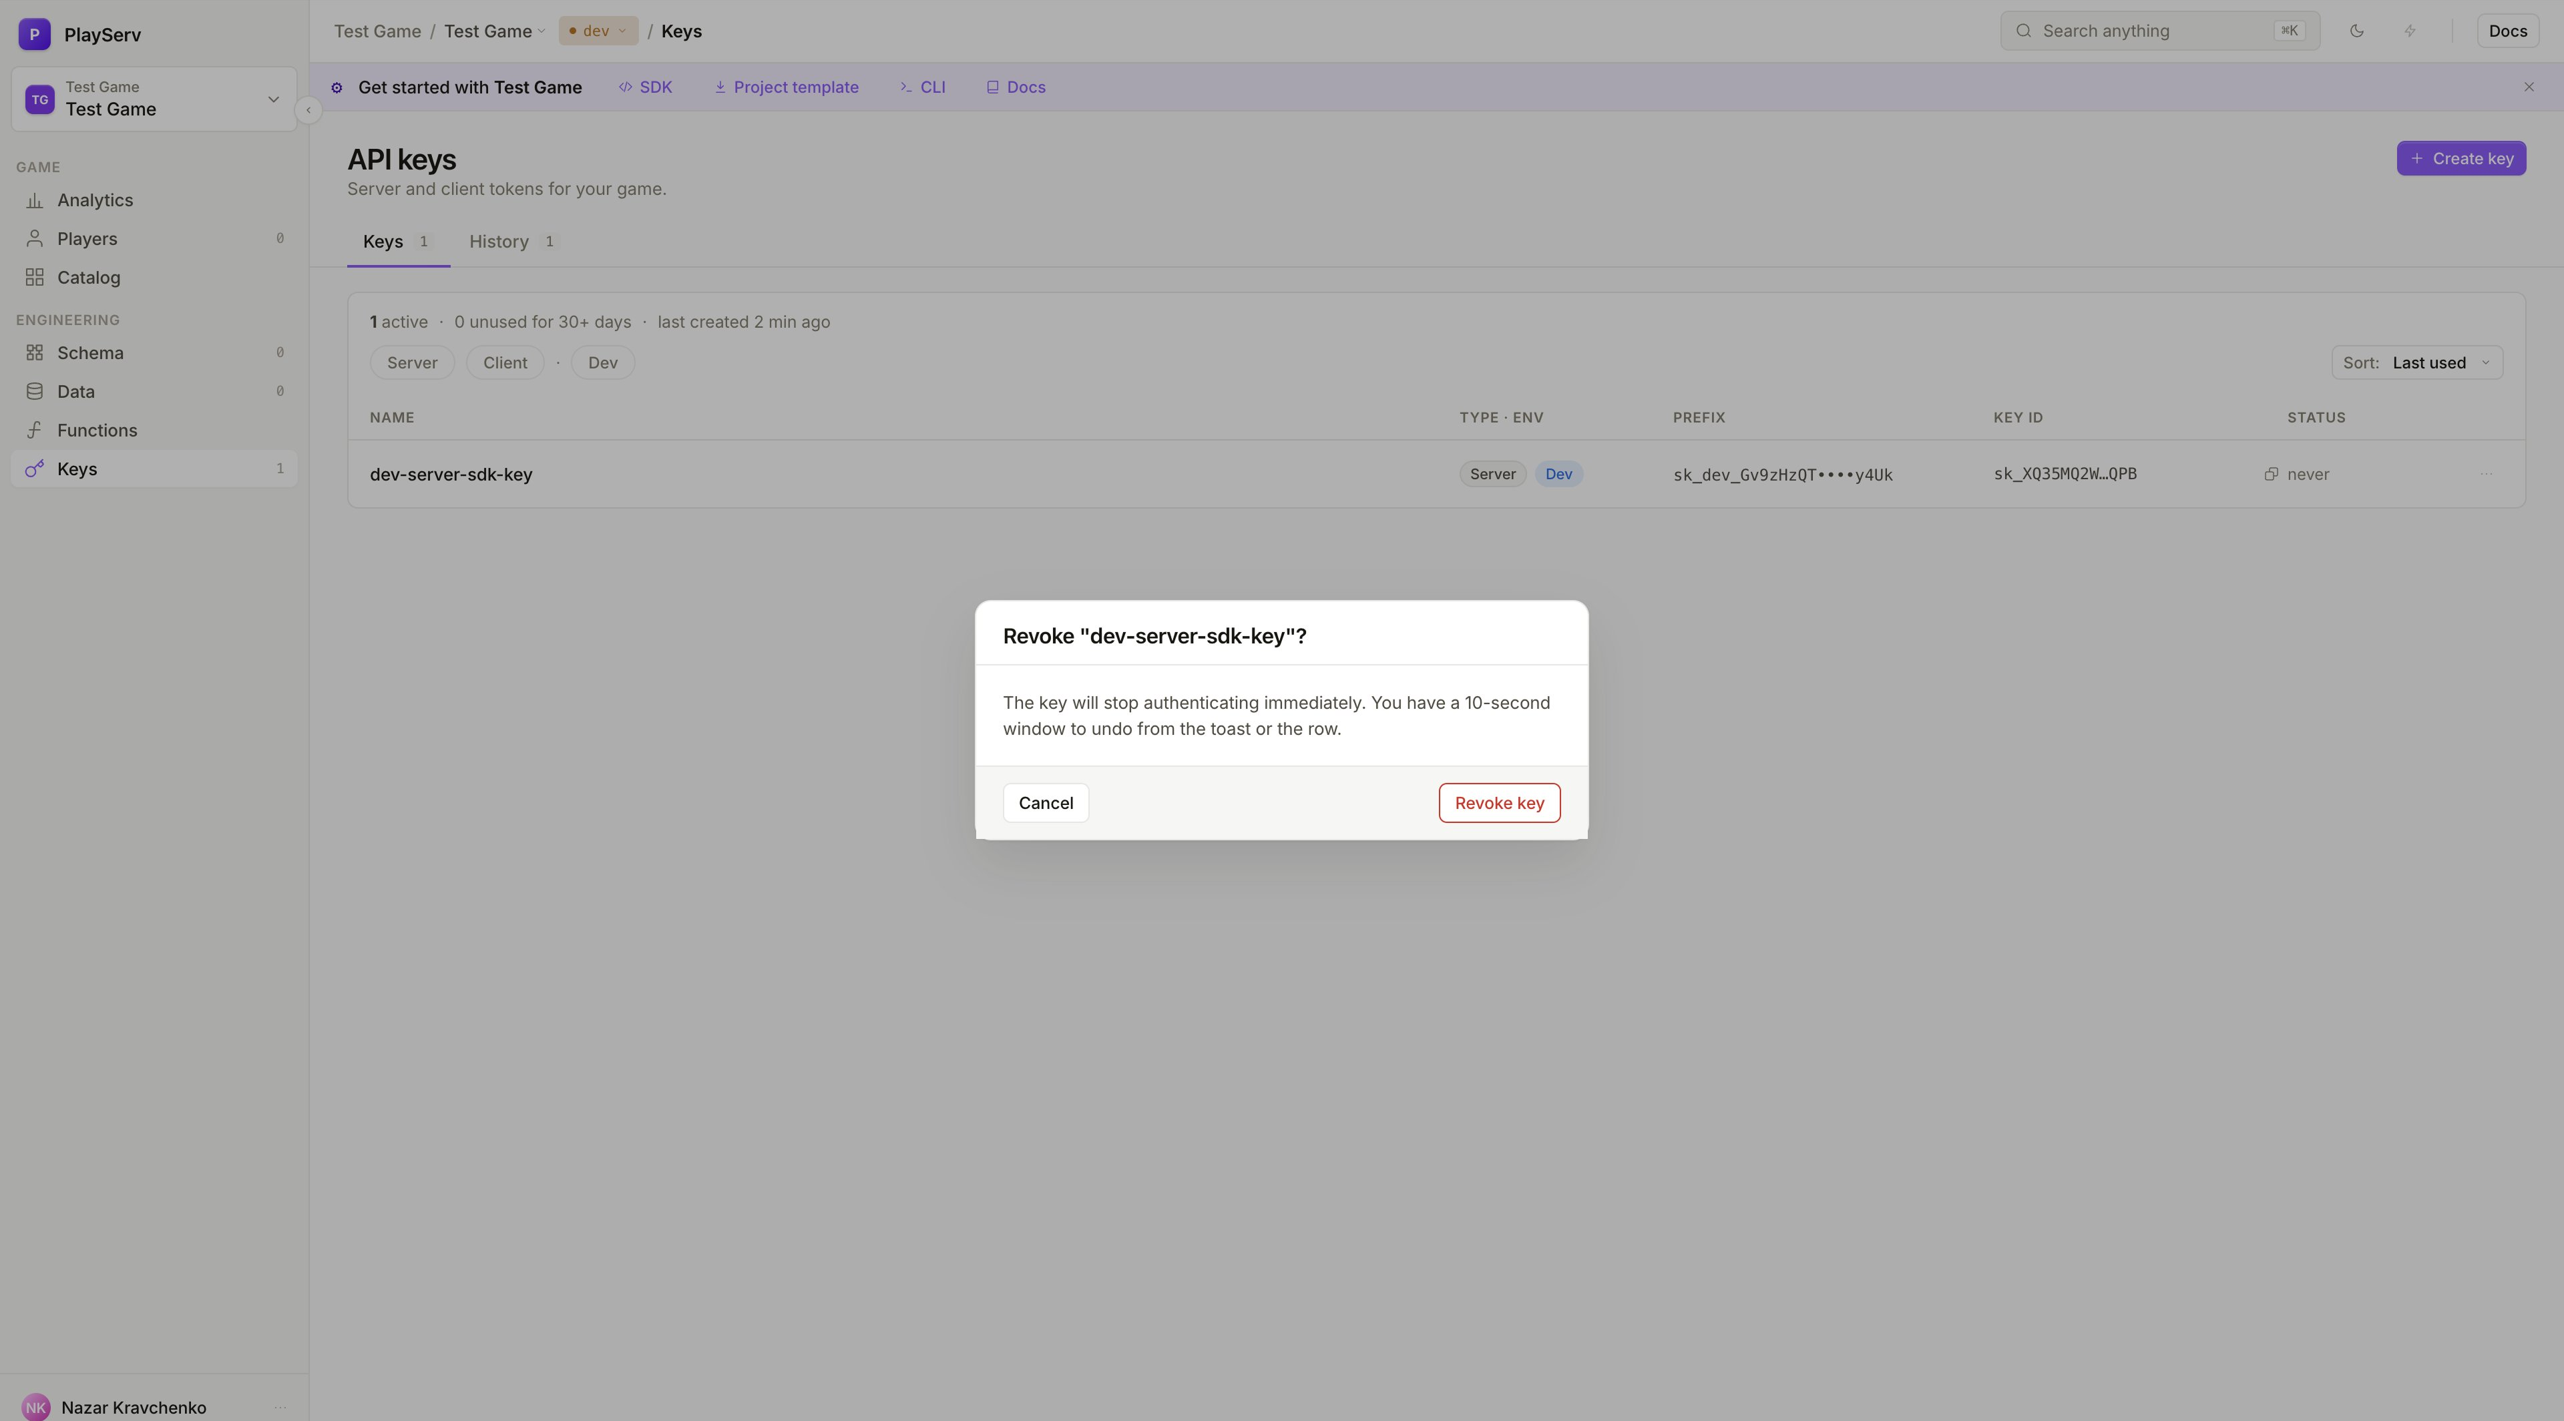Click the Schema blocks icon
The height and width of the screenshot is (1421, 2564).
pos(35,353)
